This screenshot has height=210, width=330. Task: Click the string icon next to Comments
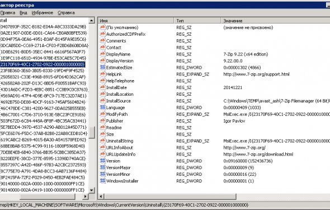coord(102,41)
